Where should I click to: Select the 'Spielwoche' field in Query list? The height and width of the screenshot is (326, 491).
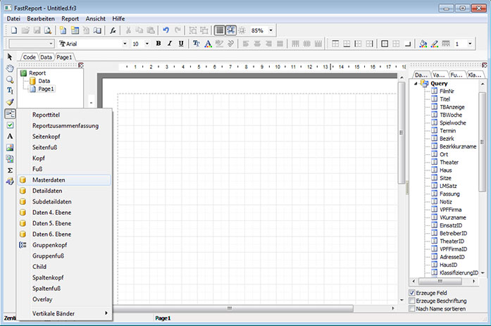(454, 122)
